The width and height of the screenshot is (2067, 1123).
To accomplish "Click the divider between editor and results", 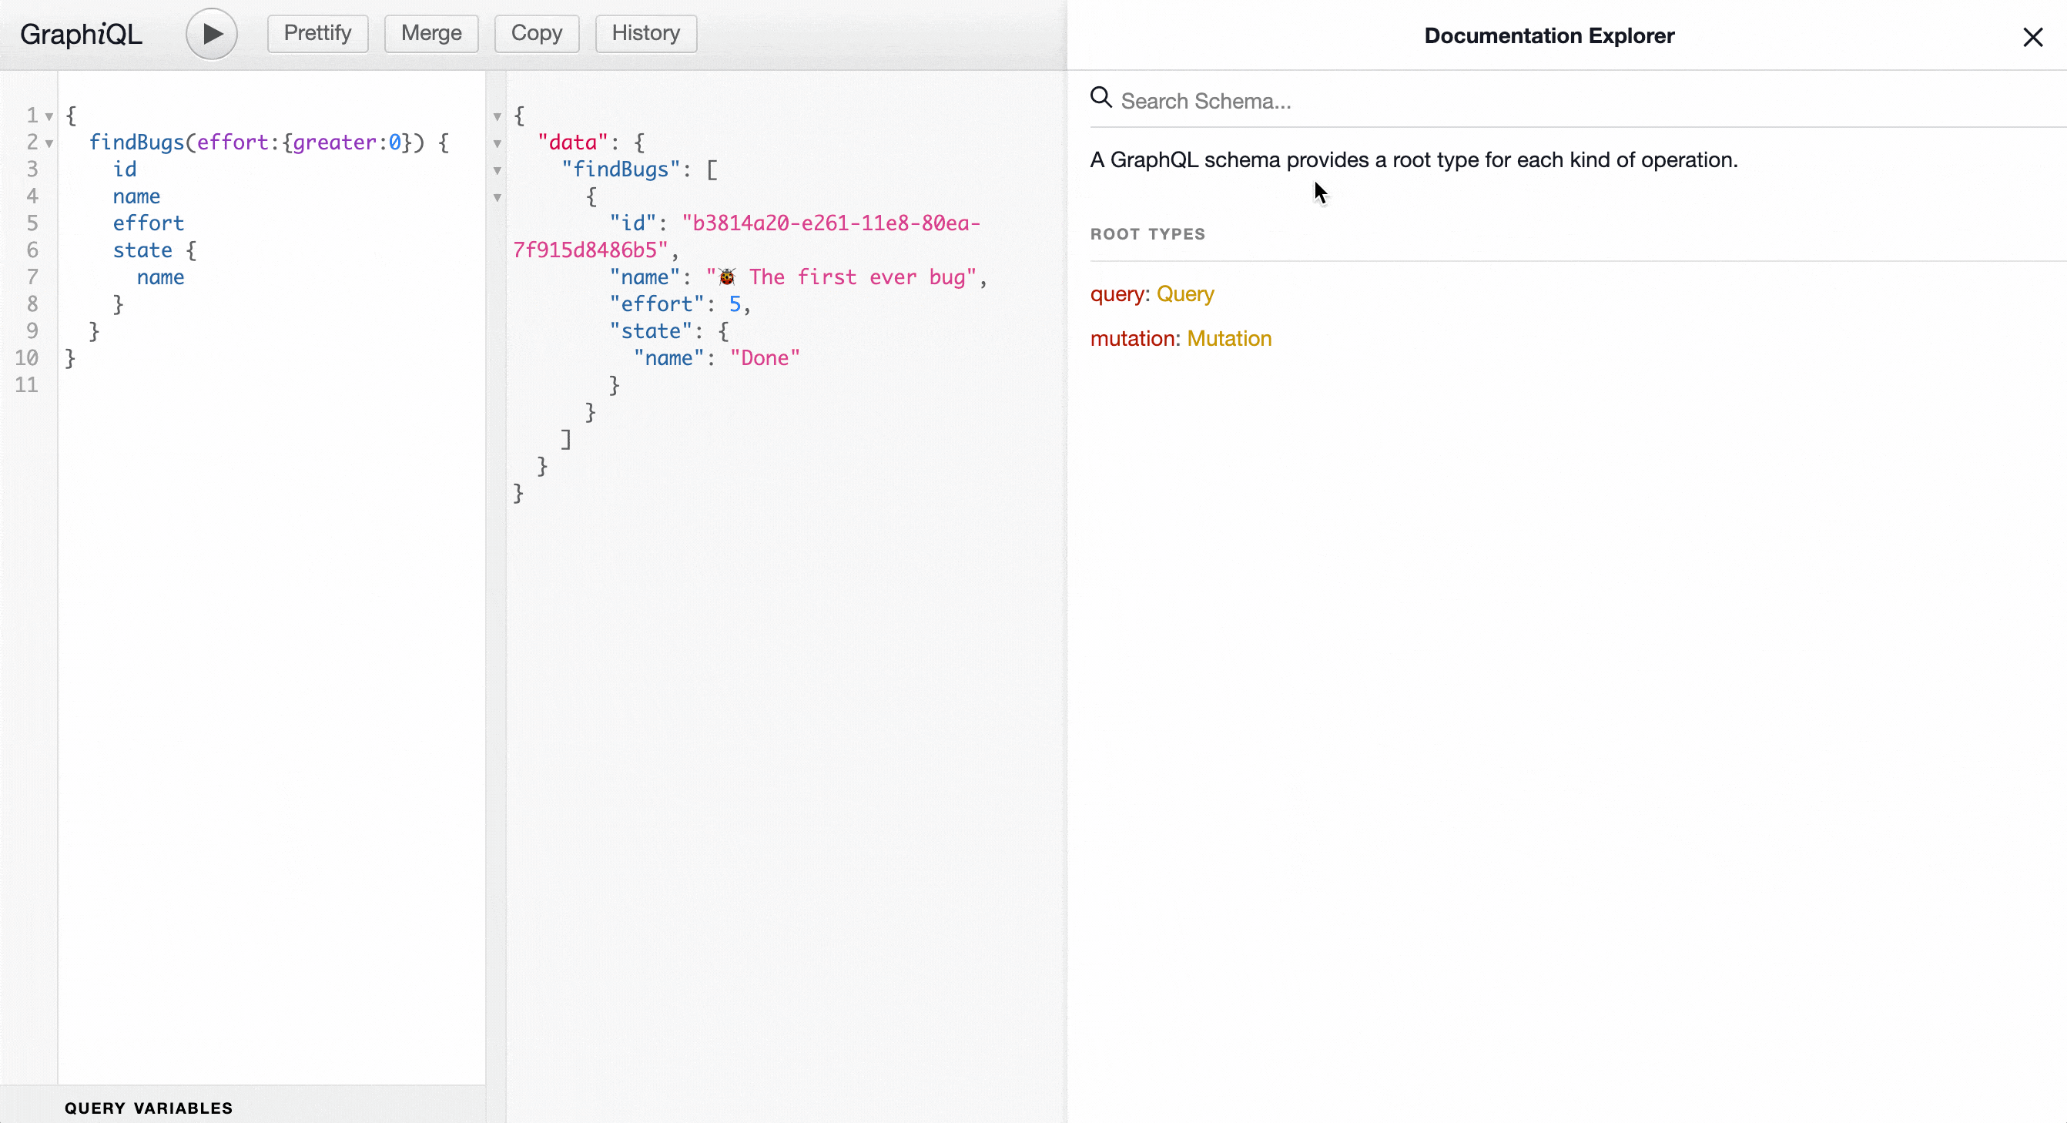I will [495, 642].
